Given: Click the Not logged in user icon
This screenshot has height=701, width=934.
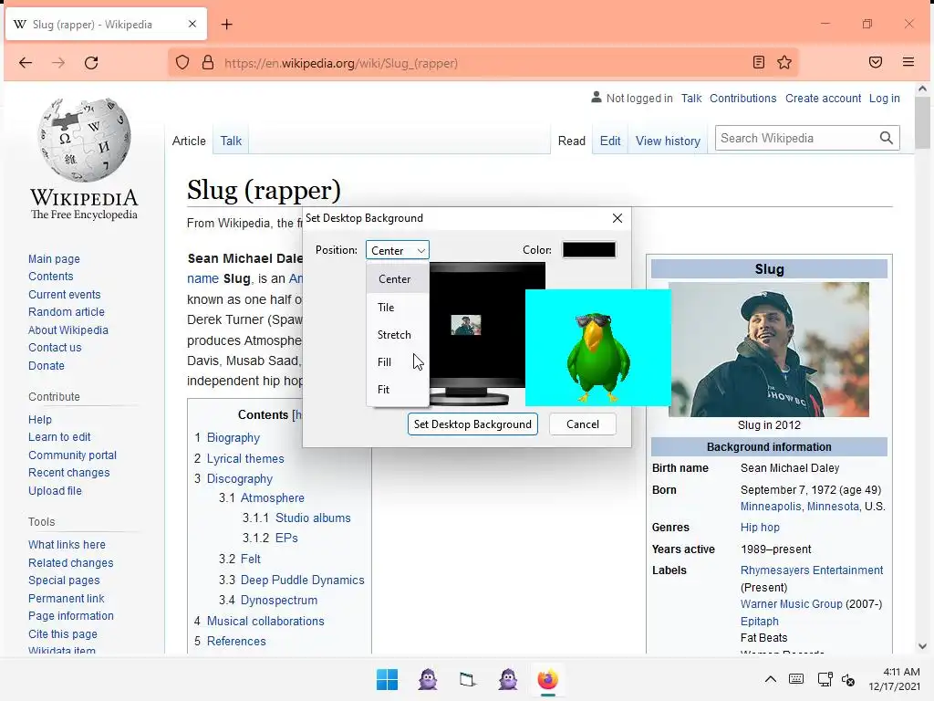Looking at the screenshot, I should tap(596, 97).
